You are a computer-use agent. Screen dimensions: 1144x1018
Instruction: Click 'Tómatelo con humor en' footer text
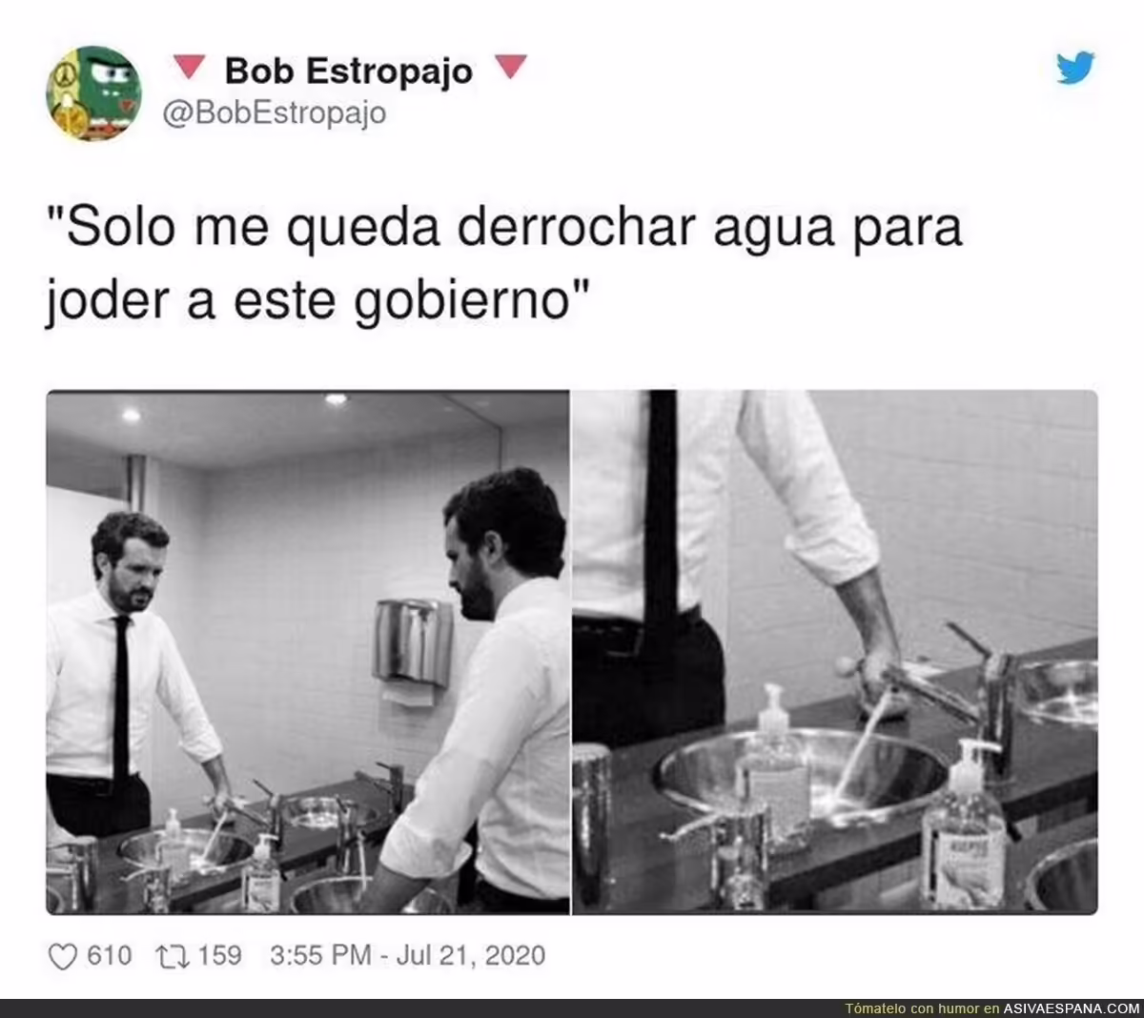point(923,1008)
